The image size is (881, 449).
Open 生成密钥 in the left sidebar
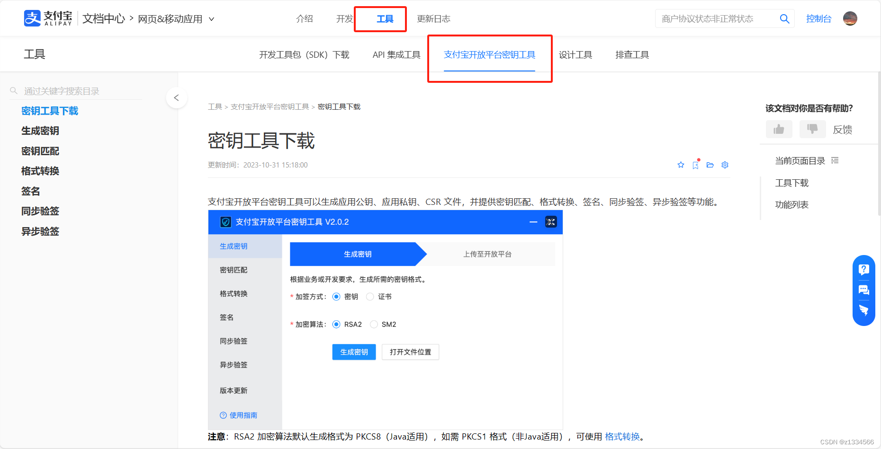pos(40,131)
